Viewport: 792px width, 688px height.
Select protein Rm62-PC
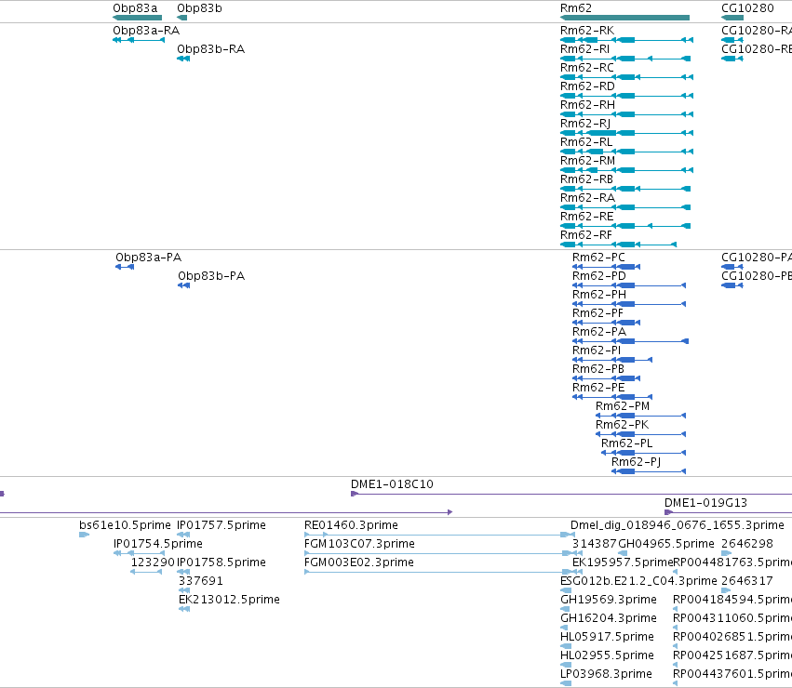click(x=598, y=258)
